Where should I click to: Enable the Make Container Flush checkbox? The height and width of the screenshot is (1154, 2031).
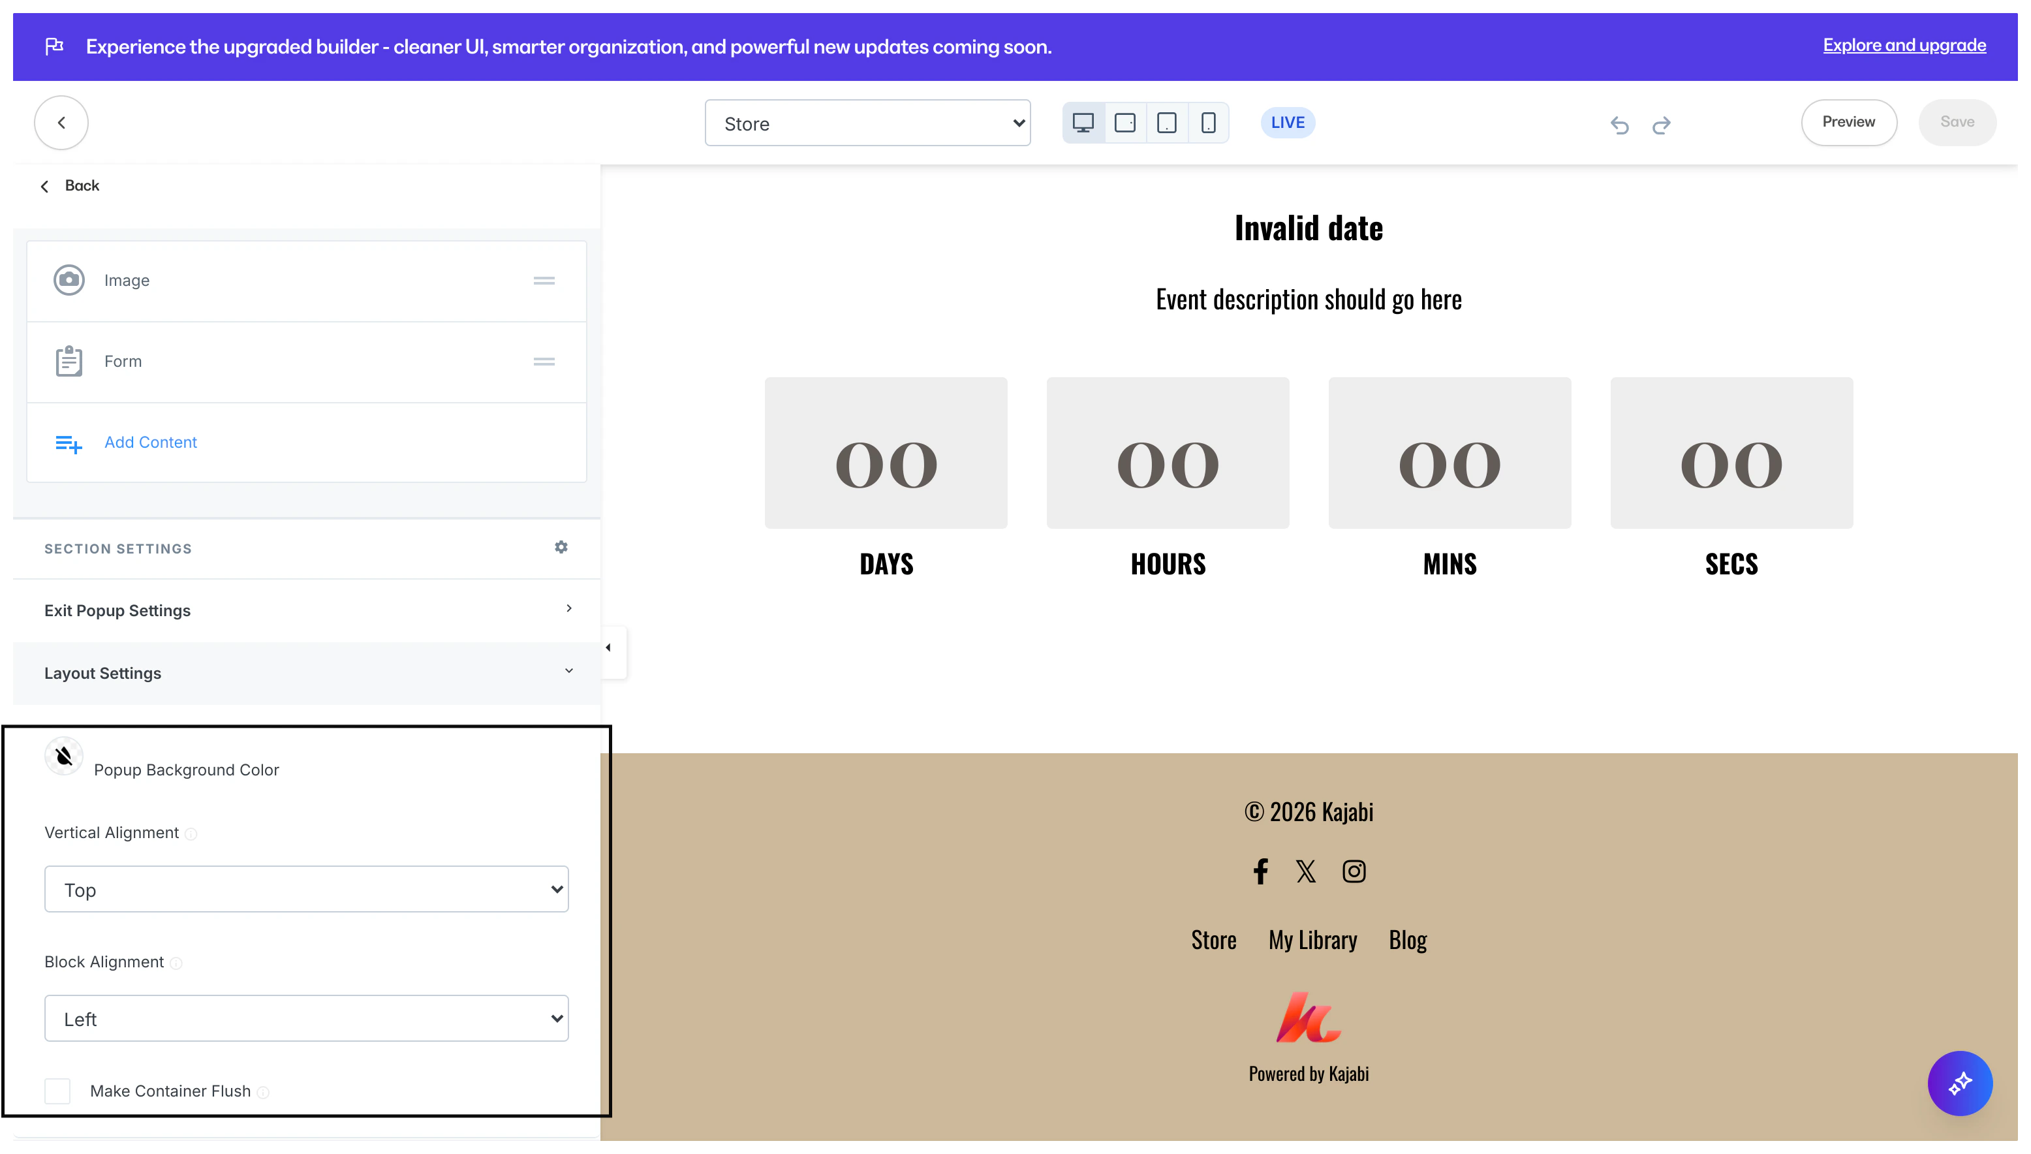pyautogui.click(x=57, y=1091)
